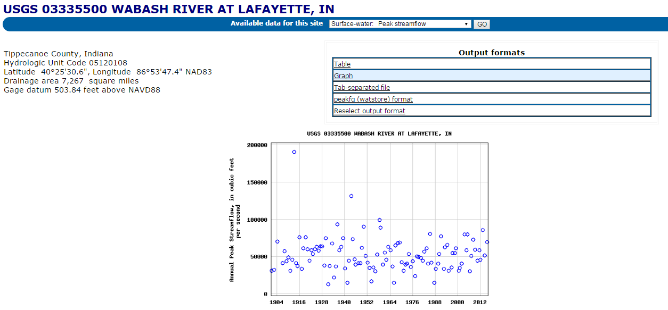The width and height of the screenshot is (668, 310).
Task: Click the highest data point near 190000
Action: click(x=294, y=152)
